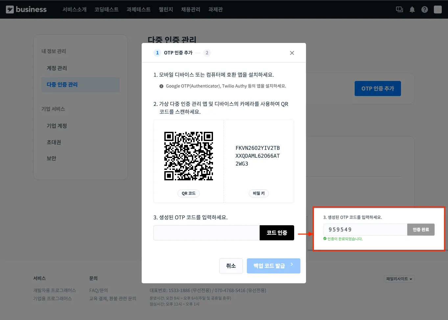Viewport: 448px width, 320px height.
Task: Select the QR 코드 pill button
Action: click(189, 193)
